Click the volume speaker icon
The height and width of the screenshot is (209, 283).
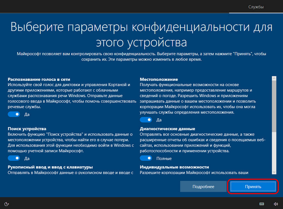276,204
